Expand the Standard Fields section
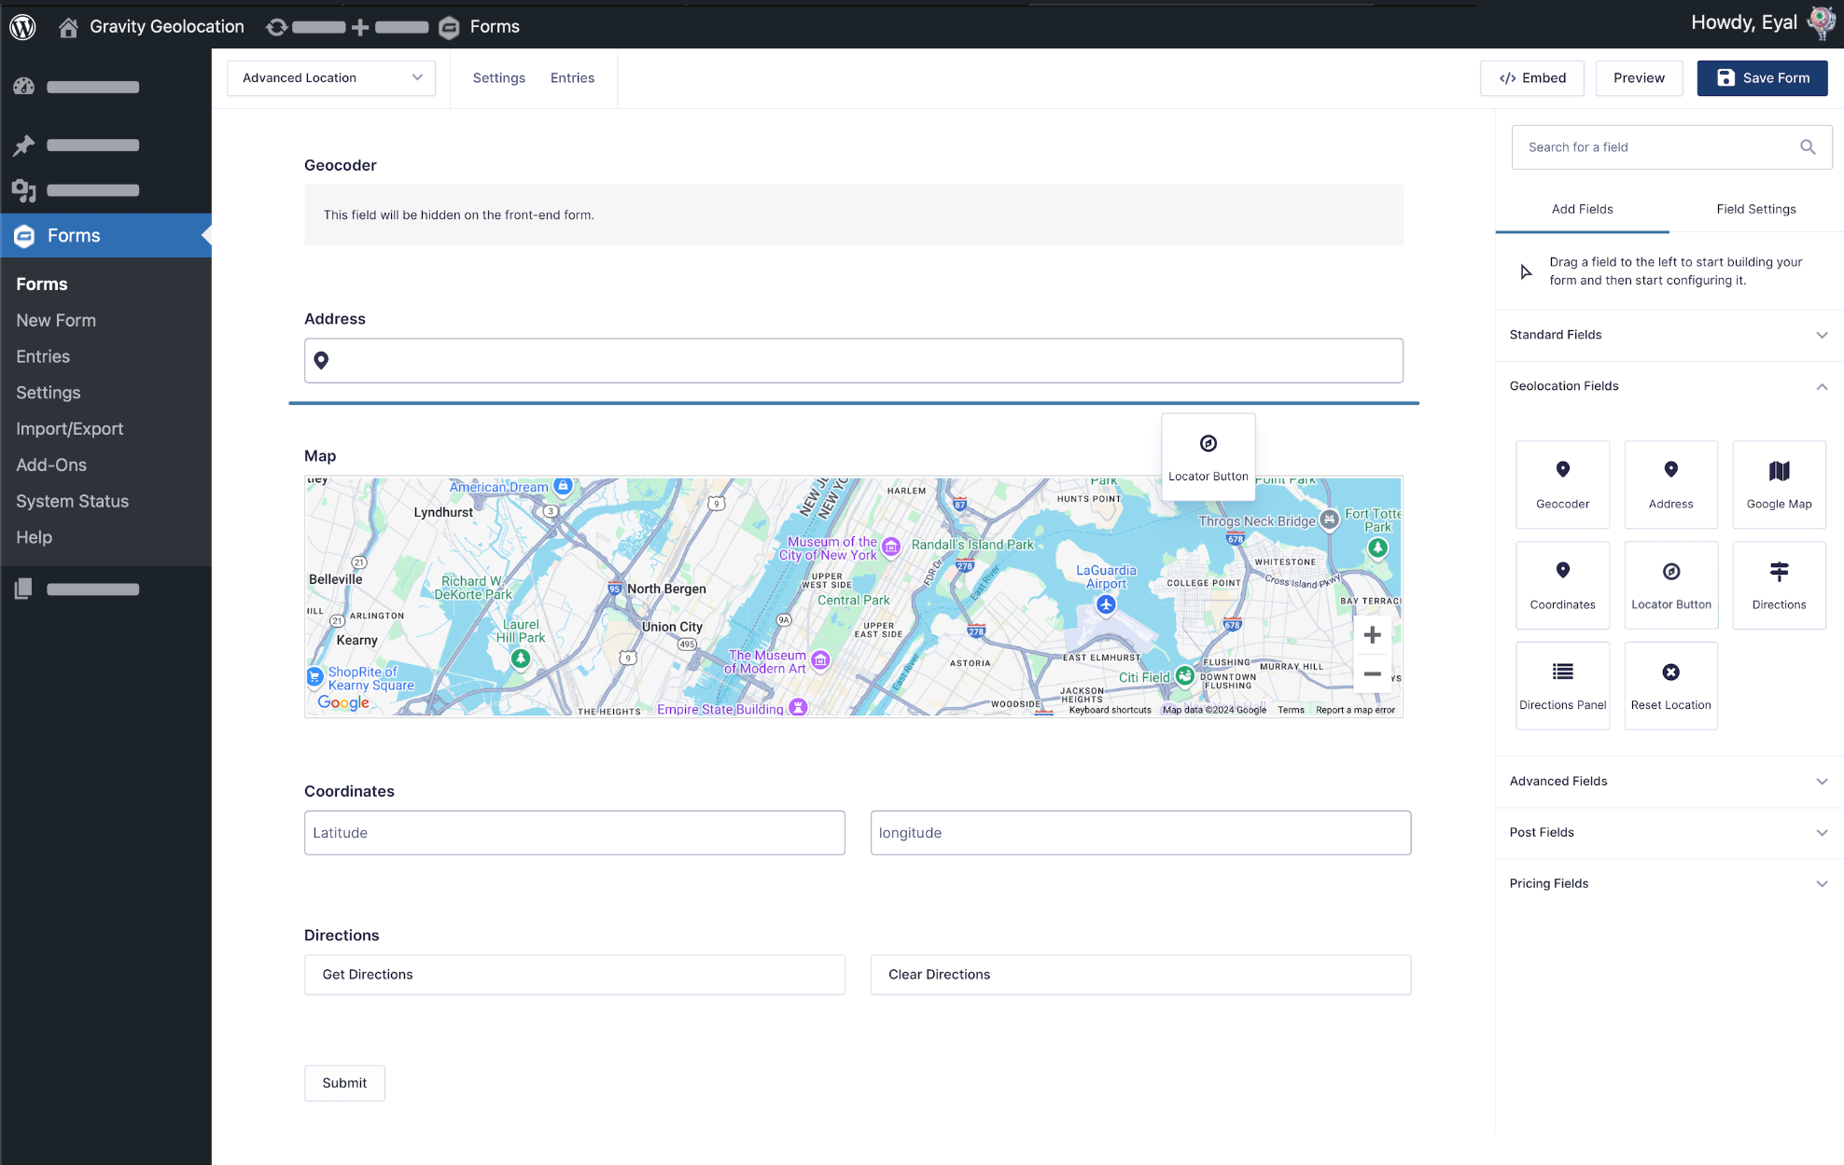1844x1165 pixels. (1669, 334)
